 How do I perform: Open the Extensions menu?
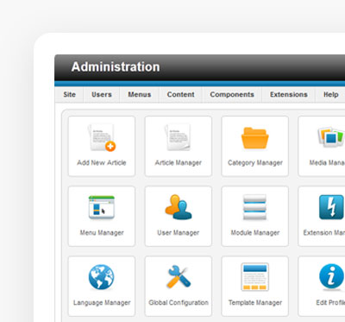coord(289,94)
